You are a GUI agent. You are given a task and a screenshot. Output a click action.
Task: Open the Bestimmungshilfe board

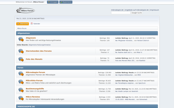(x=35, y=89)
